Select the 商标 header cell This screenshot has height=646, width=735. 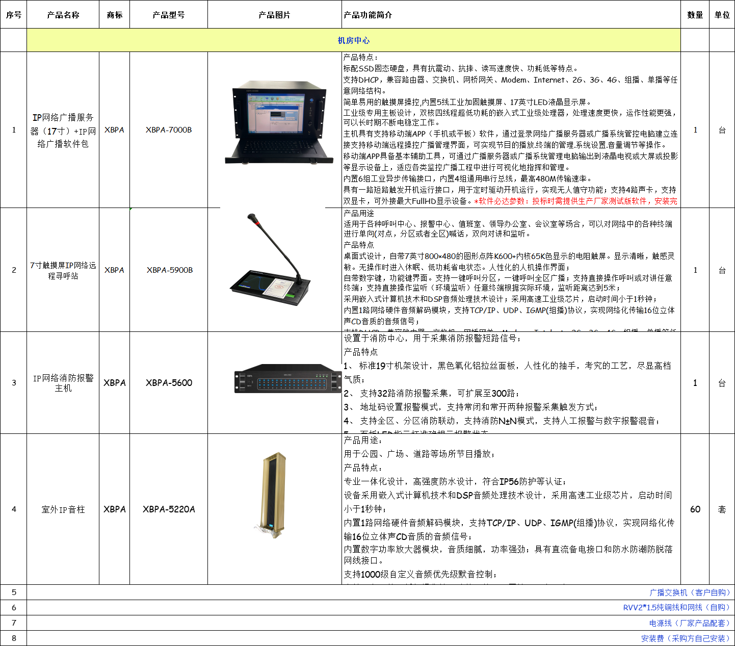click(115, 15)
